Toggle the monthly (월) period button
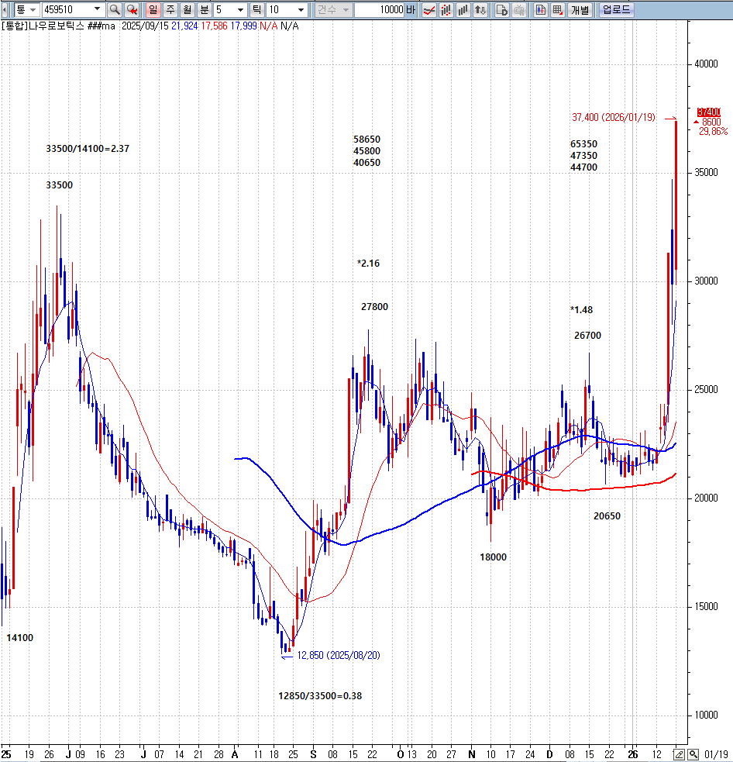 tap(187, 10)
